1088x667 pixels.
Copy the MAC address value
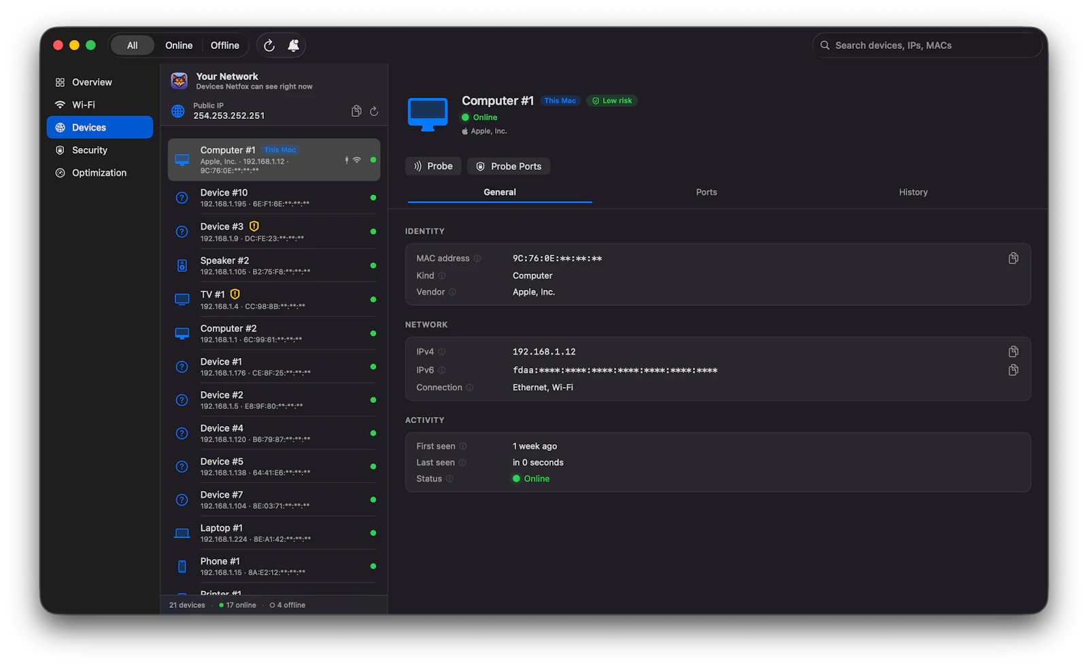[x=1013, y=258]
